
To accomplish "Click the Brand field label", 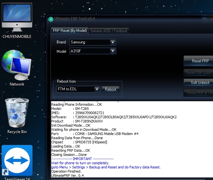I will click(x=61, y=42).
